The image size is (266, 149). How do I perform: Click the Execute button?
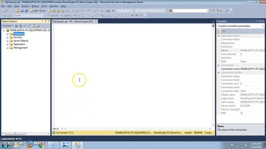point(53,16)
